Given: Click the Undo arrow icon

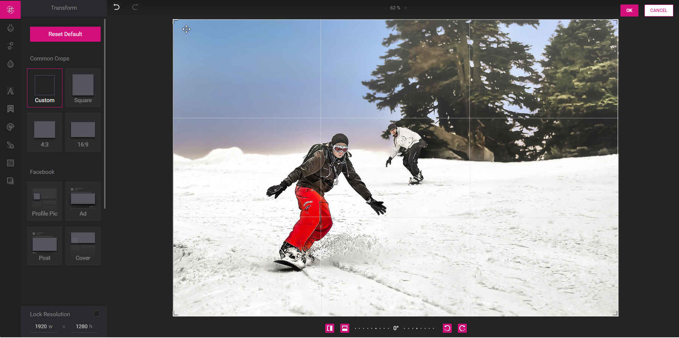Looking at the screenshot, I should [x=116, y=7].
